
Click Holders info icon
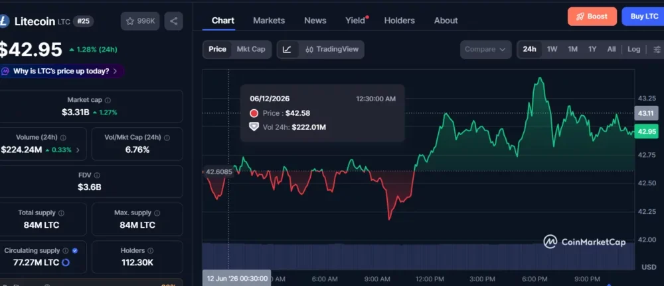(150, 250)
